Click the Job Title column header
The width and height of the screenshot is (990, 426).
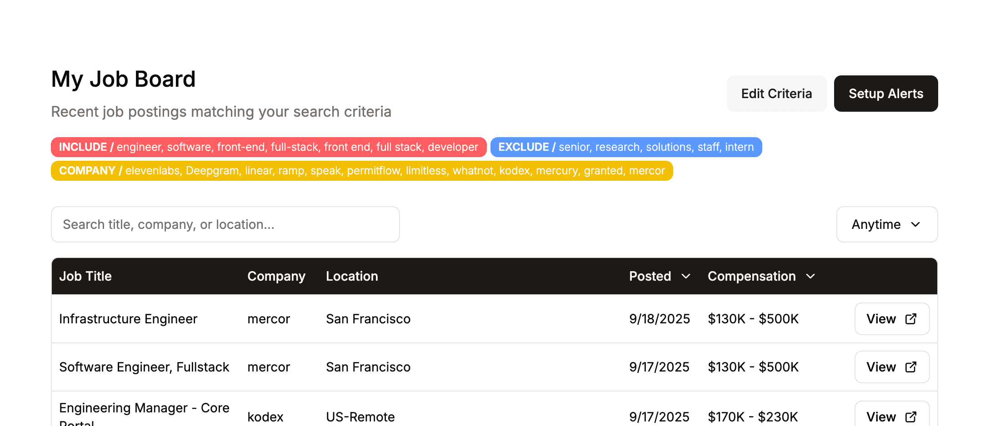pyautogui.click(x=85, y=276)
